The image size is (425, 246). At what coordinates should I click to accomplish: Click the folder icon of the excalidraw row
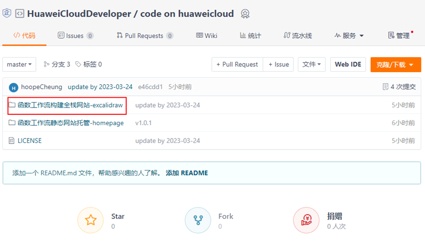click(x=12, y=105)
